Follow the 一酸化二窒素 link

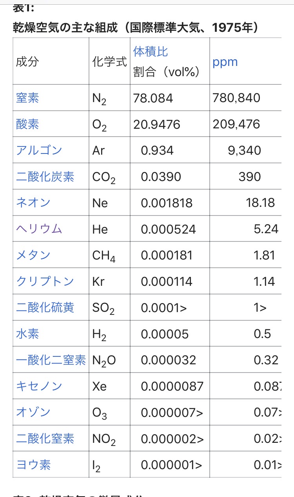51,360
